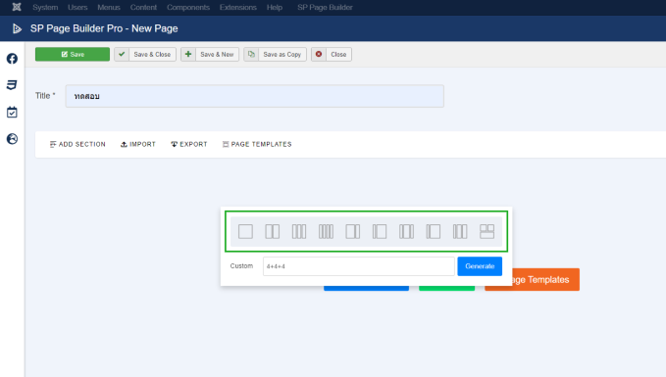Open the Extensions menu
The image size is (666, 377).
point(237,7)
